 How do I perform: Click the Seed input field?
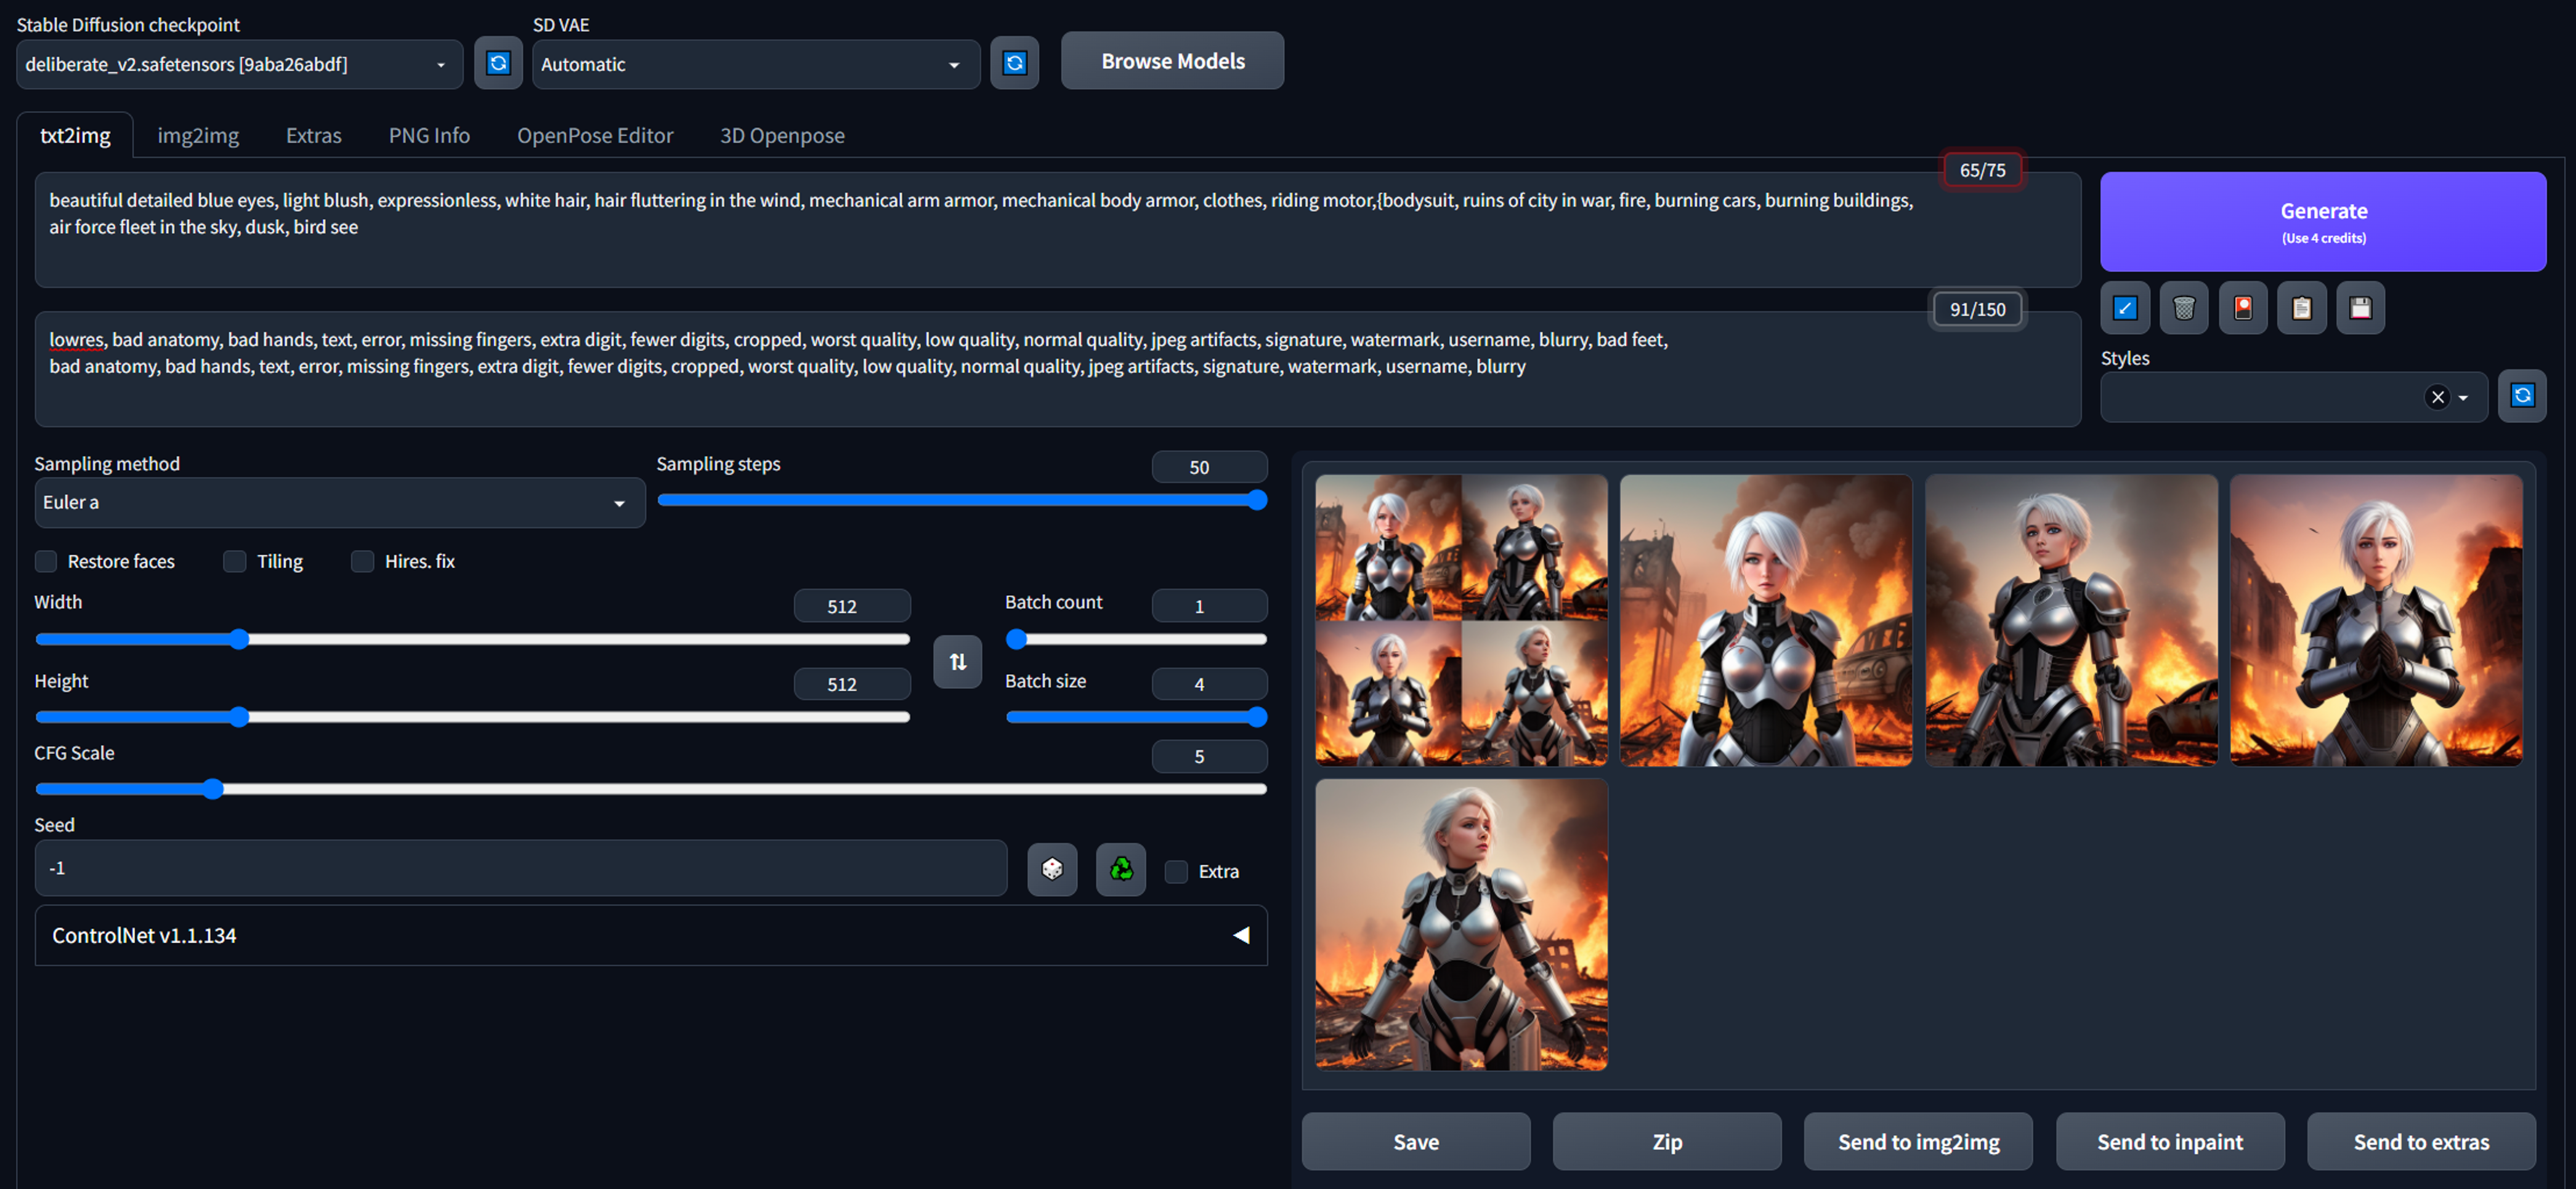[x=521, y=868]
